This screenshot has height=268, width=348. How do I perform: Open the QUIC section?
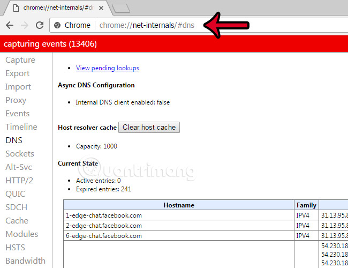pos(16,194)
